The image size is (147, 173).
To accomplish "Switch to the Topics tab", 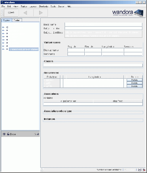I will (6, 20).
